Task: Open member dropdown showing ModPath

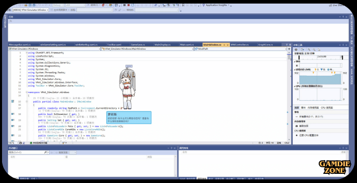Action: coord(241,49)
